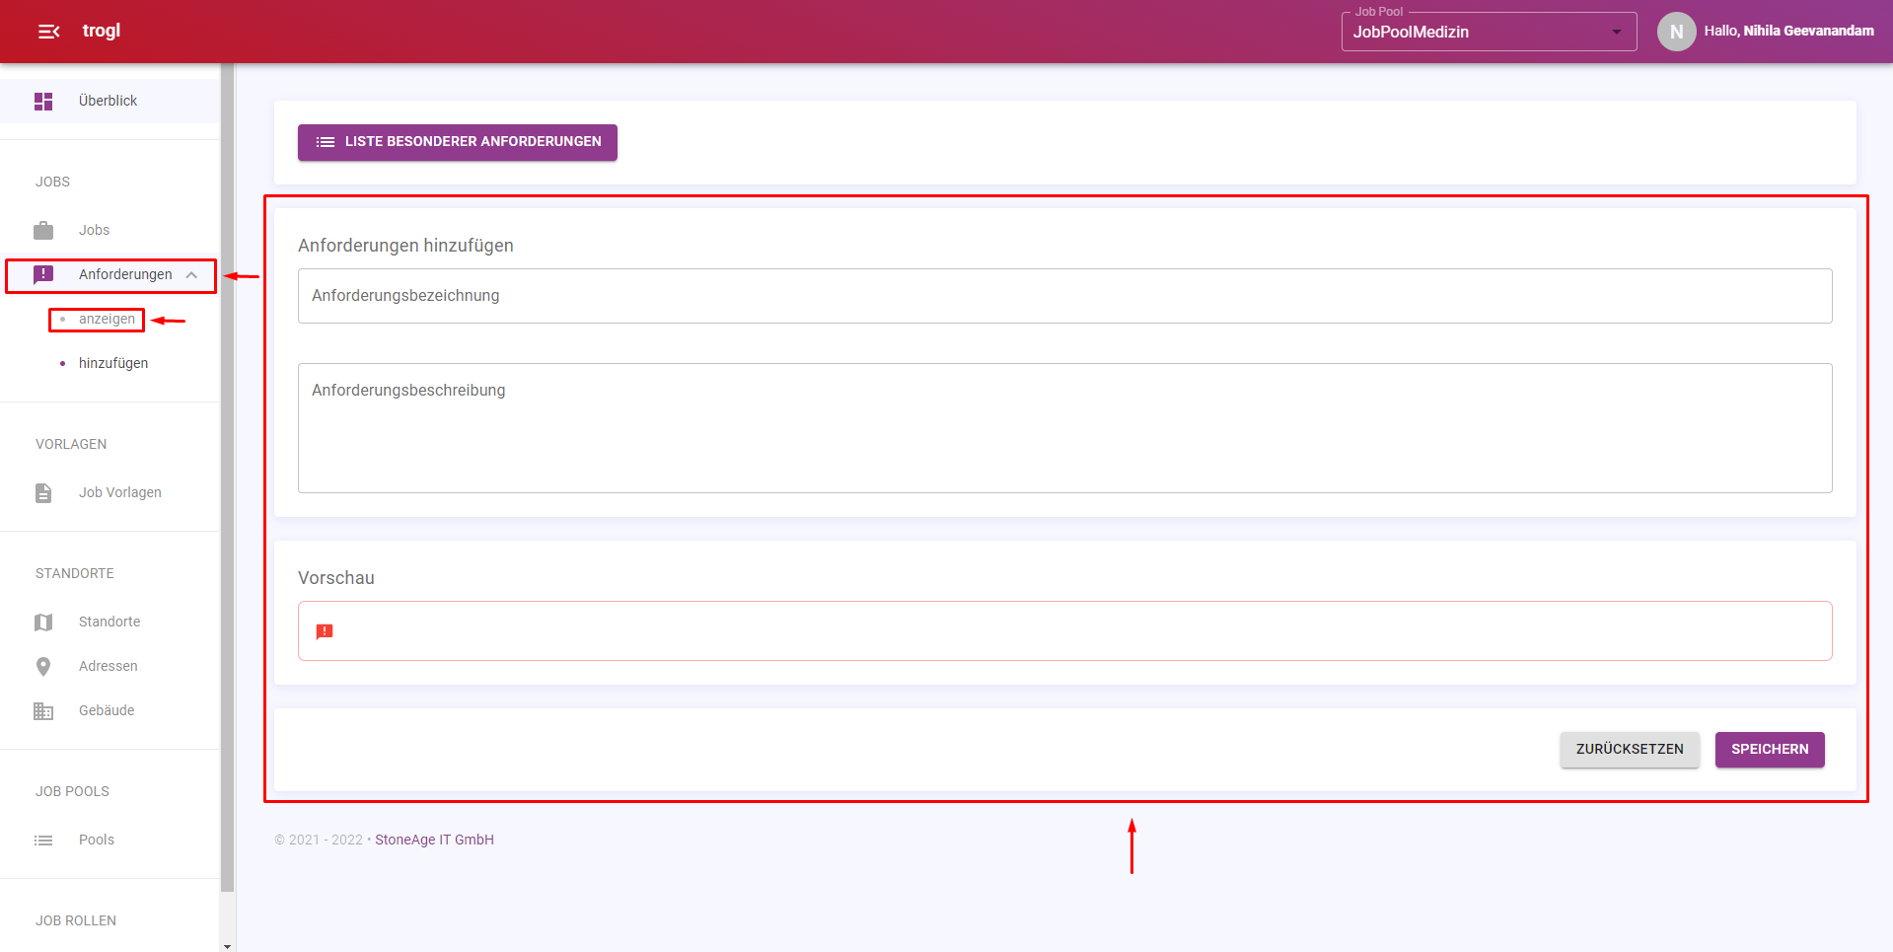This screenshot has height=952, width=1893.
Task: Click the JOB ROLLEN section label
Action: click(x=76, y=920)
